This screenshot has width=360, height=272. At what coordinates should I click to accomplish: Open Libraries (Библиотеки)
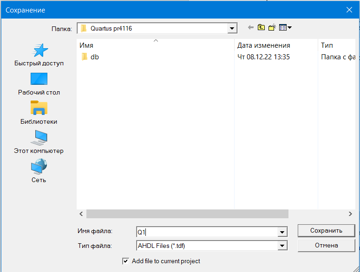pos(39,113)
